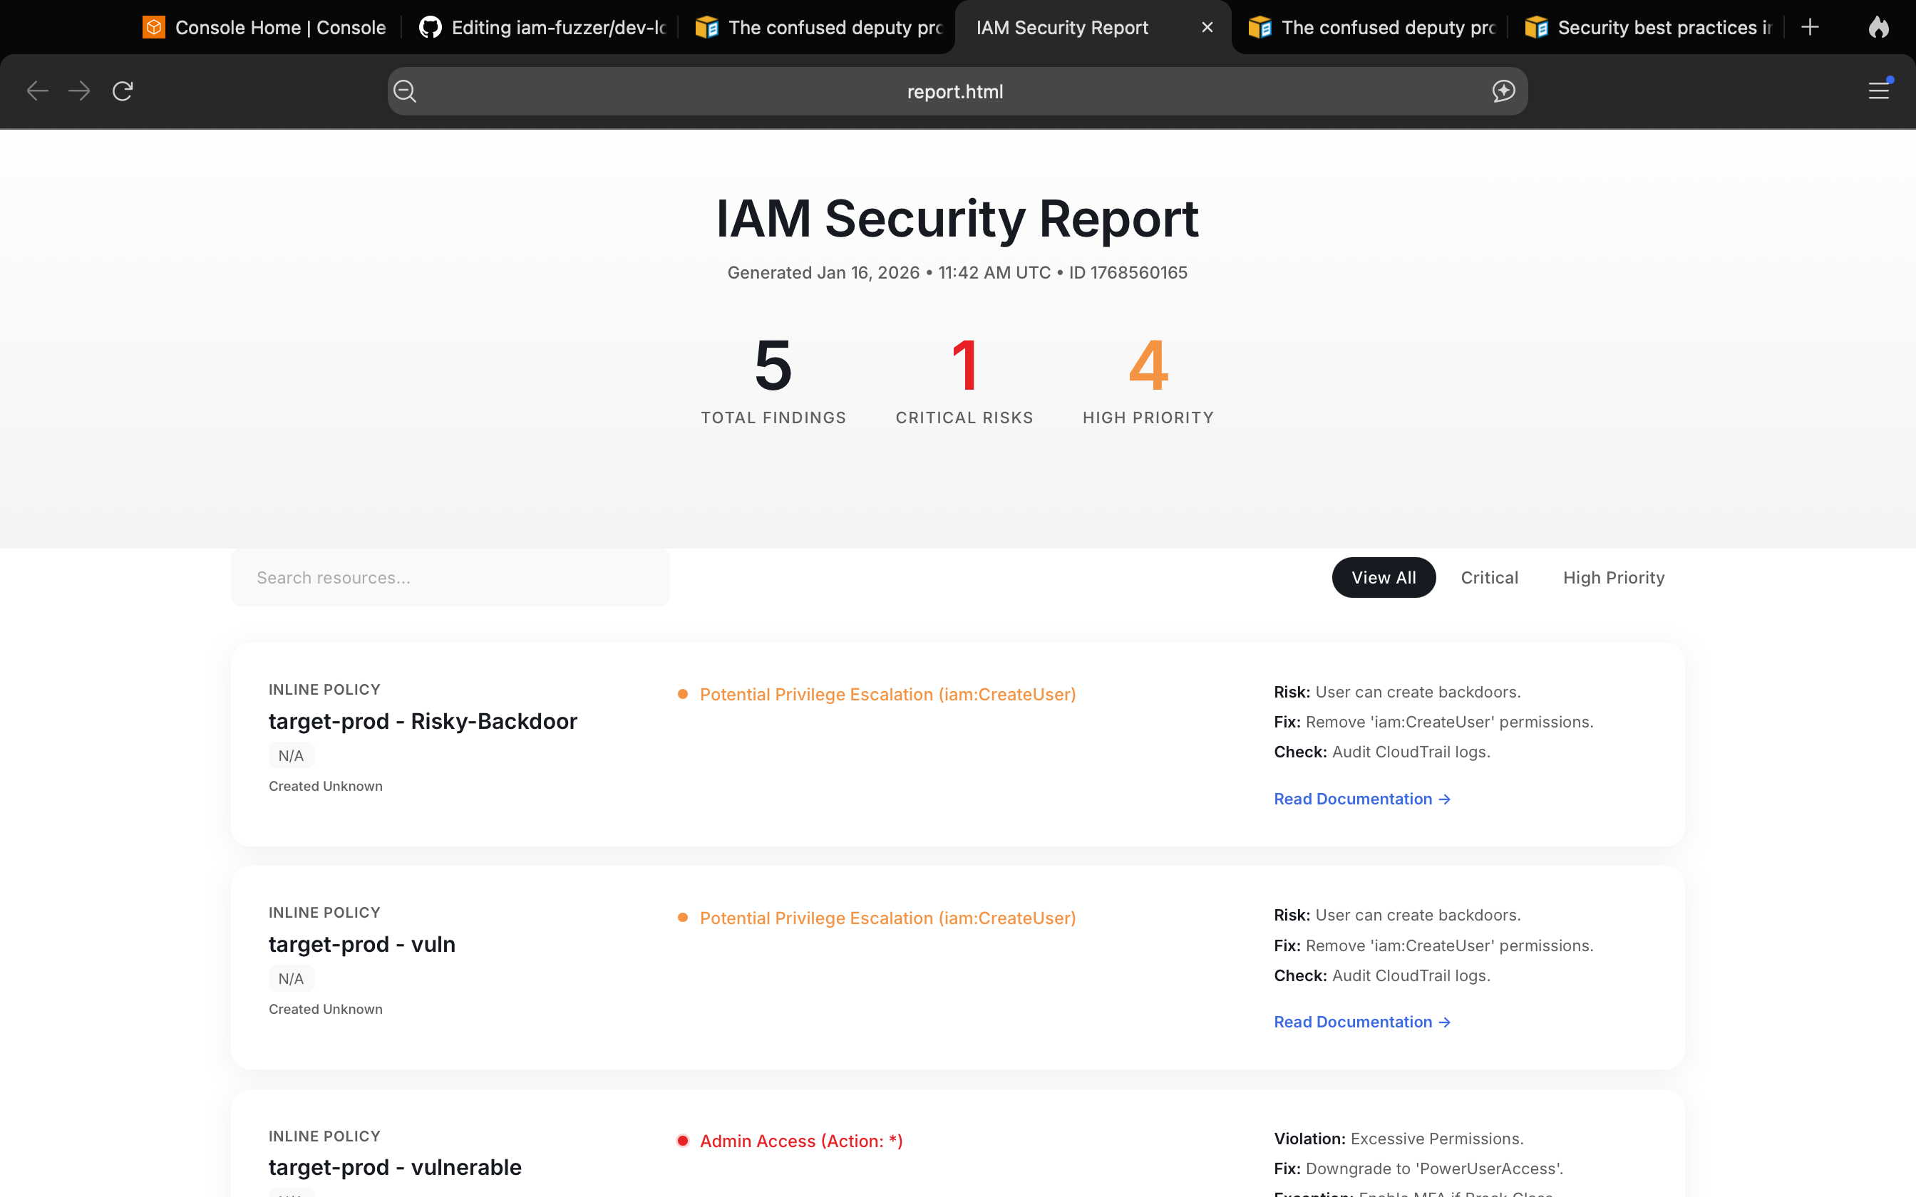Image resolution: width=1916 pixels, height=1197 pixels.
Task: Click N/A badge under target-prod vuln
Action: (291, 979)
